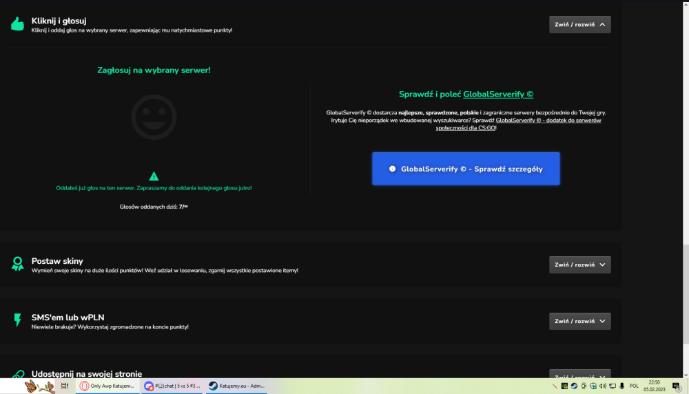The width and height of the screenshot is (689, 394).
Task: Collapse the Kliknij i głosuj section
Action: [x=579, y=25]
